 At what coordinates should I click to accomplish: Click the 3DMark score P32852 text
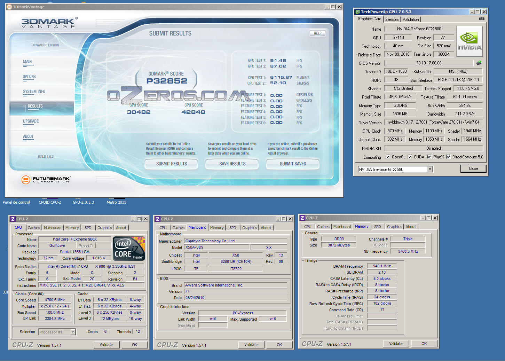[167, 81]
